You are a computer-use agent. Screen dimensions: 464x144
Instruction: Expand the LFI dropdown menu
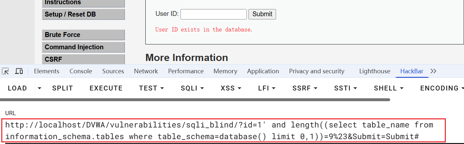[267, 88]
